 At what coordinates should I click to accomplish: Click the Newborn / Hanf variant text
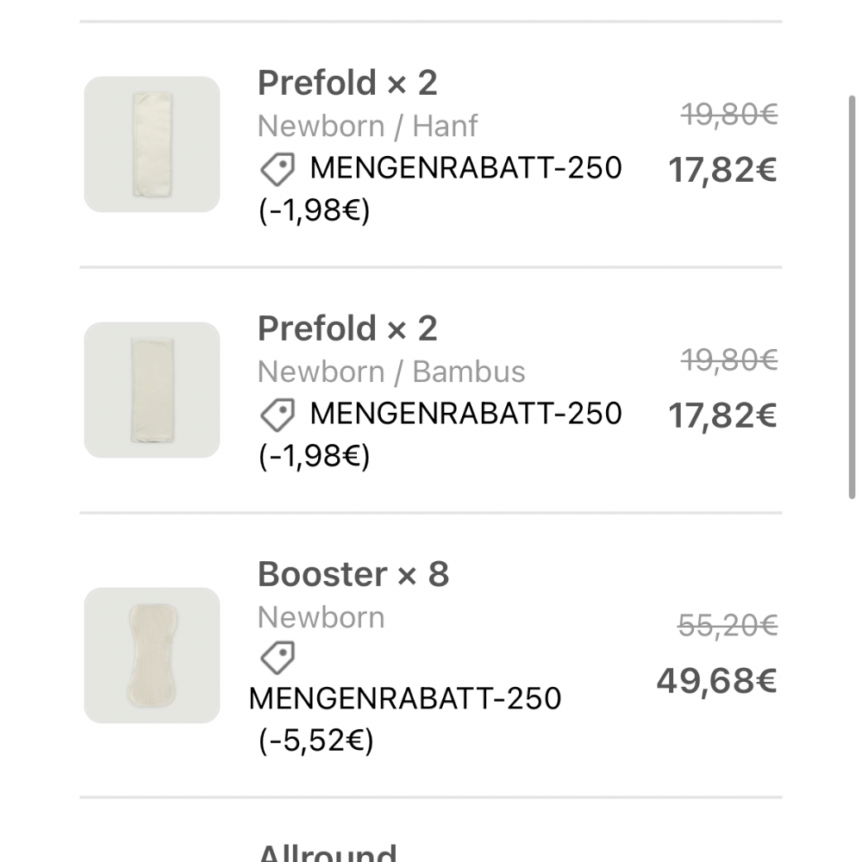pyautogui.click(x=367, y=127)
